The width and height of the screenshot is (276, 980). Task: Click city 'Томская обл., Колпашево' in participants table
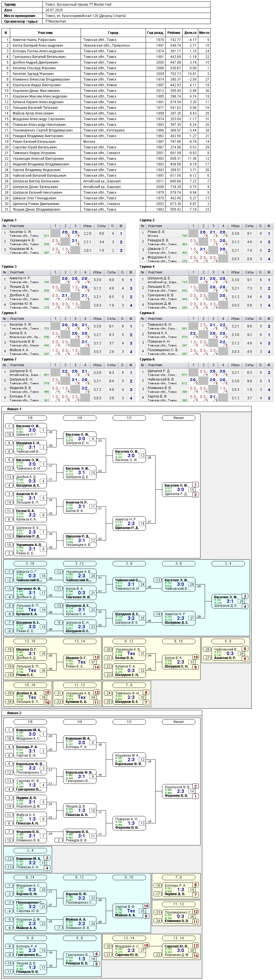(104, 131)
